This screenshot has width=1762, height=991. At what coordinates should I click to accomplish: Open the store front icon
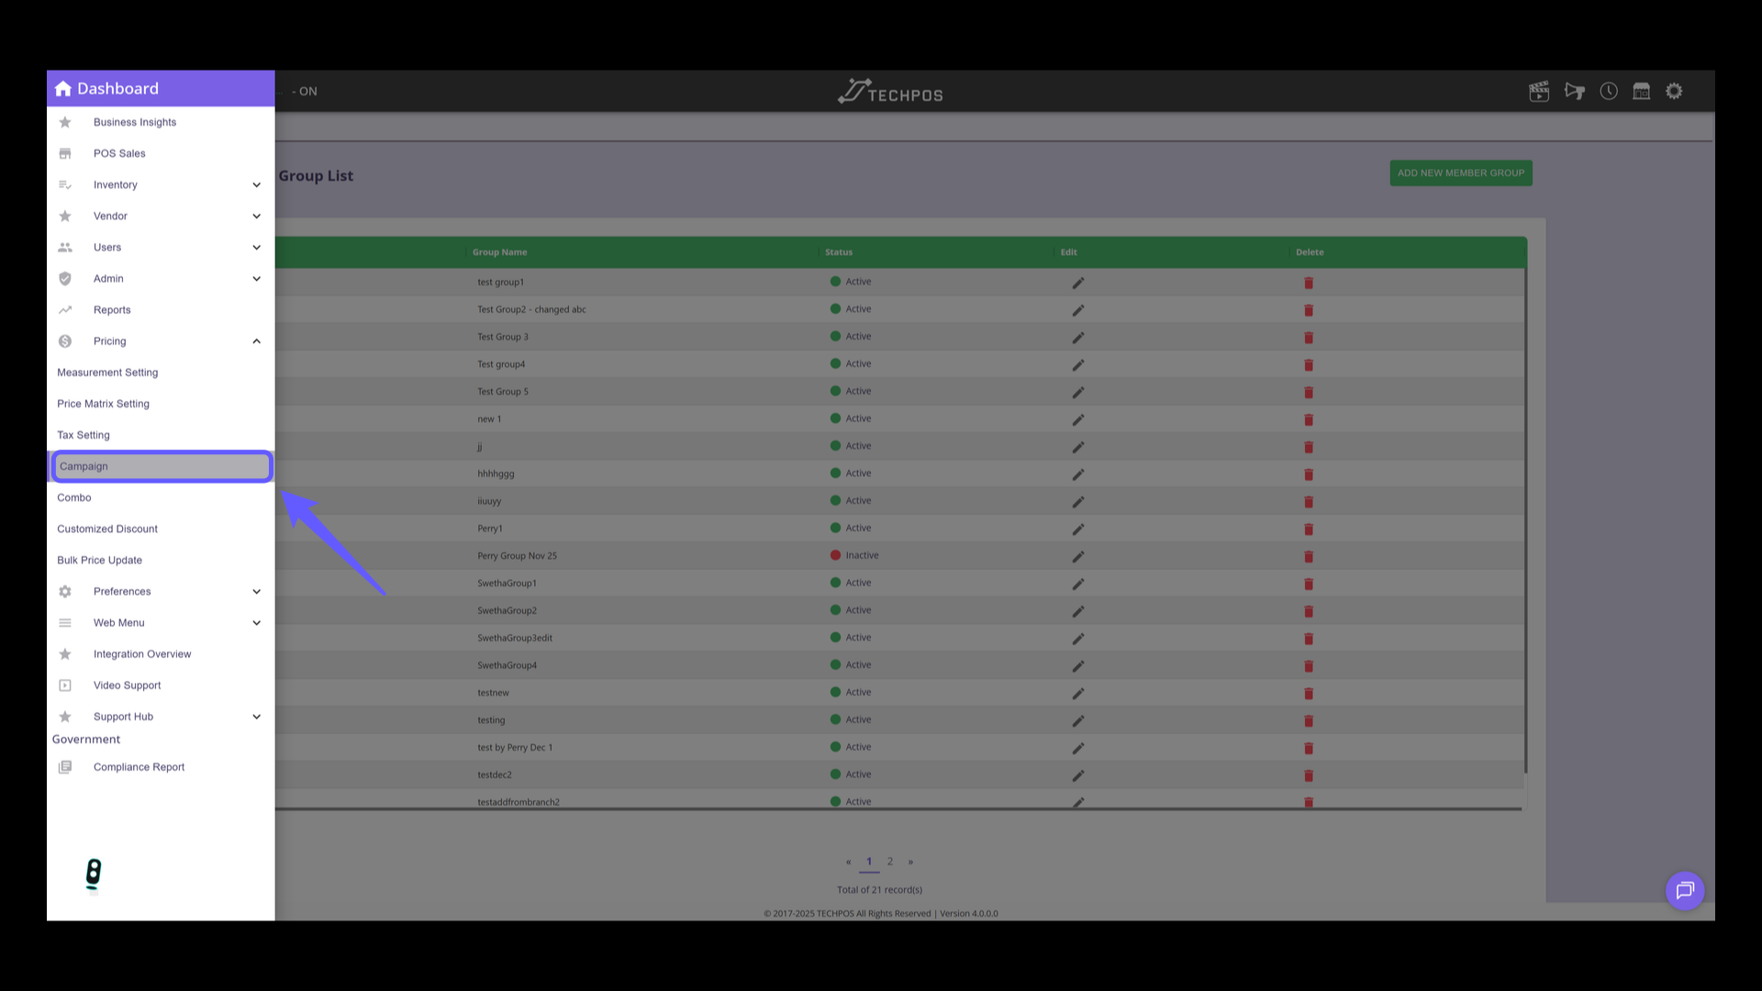pyautogui.click(x=1642, y=92)
